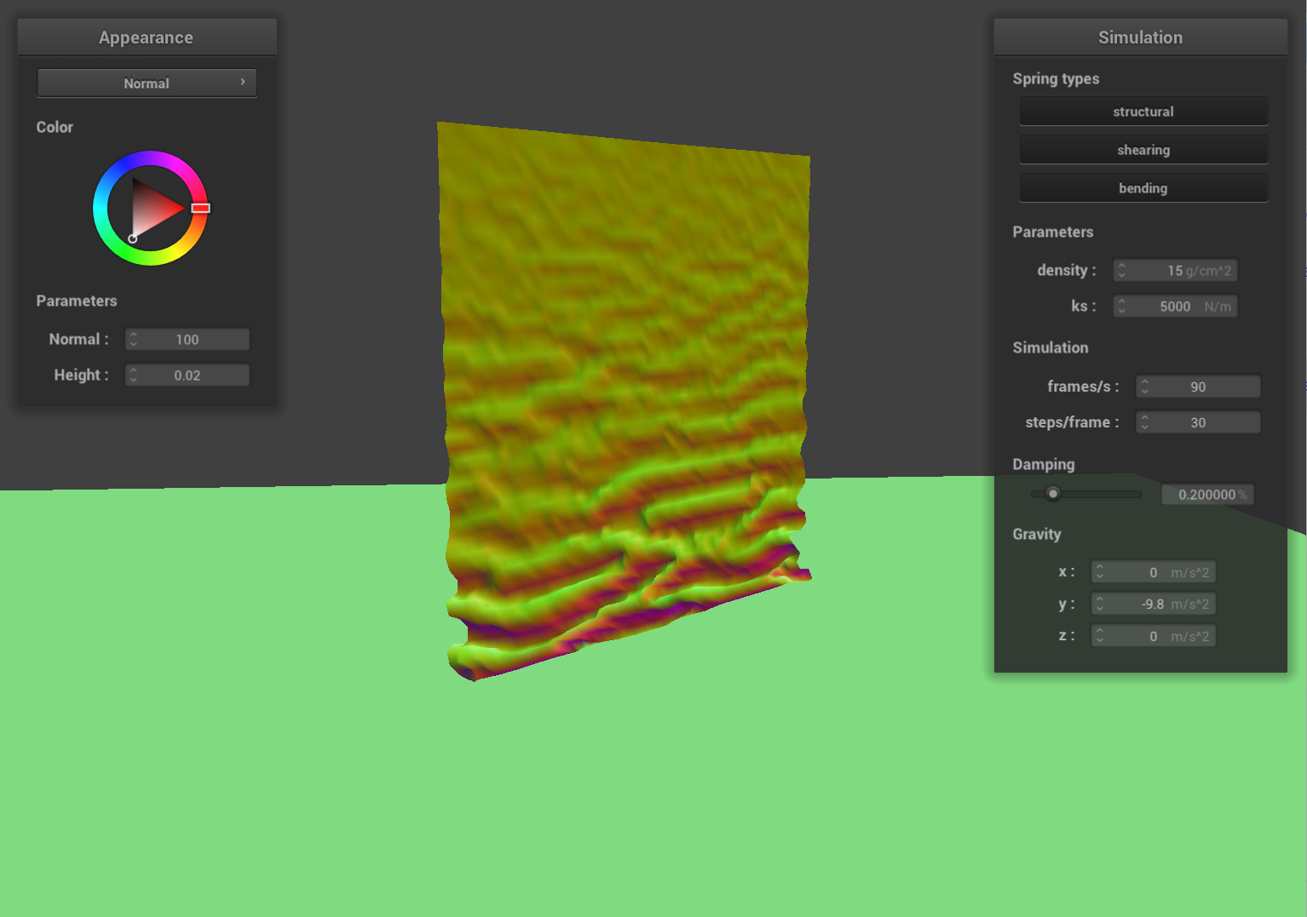The image size is (1307, 917).
Task: Pick a shade in the color triangle
Action: (151, 208)
